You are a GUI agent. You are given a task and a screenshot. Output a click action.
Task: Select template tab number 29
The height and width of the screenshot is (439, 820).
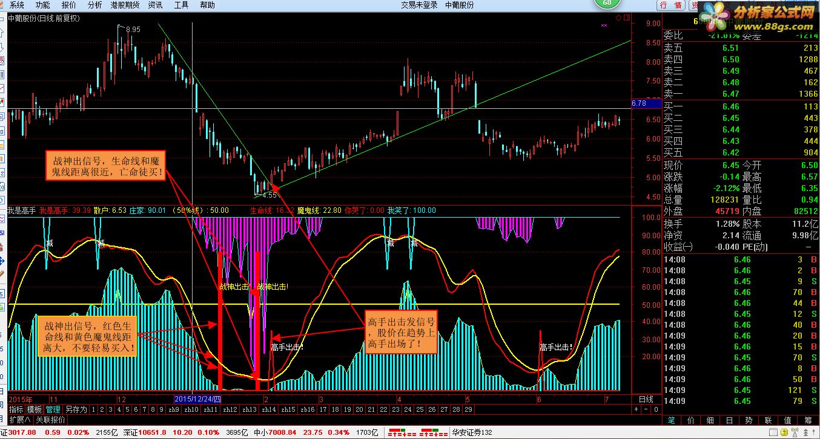[x=468, y=409]
